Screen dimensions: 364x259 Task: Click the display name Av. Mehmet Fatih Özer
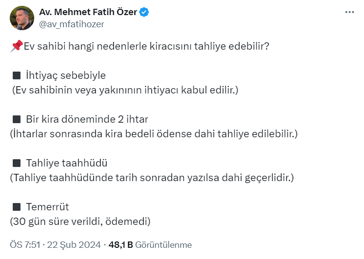click(87, 12)
